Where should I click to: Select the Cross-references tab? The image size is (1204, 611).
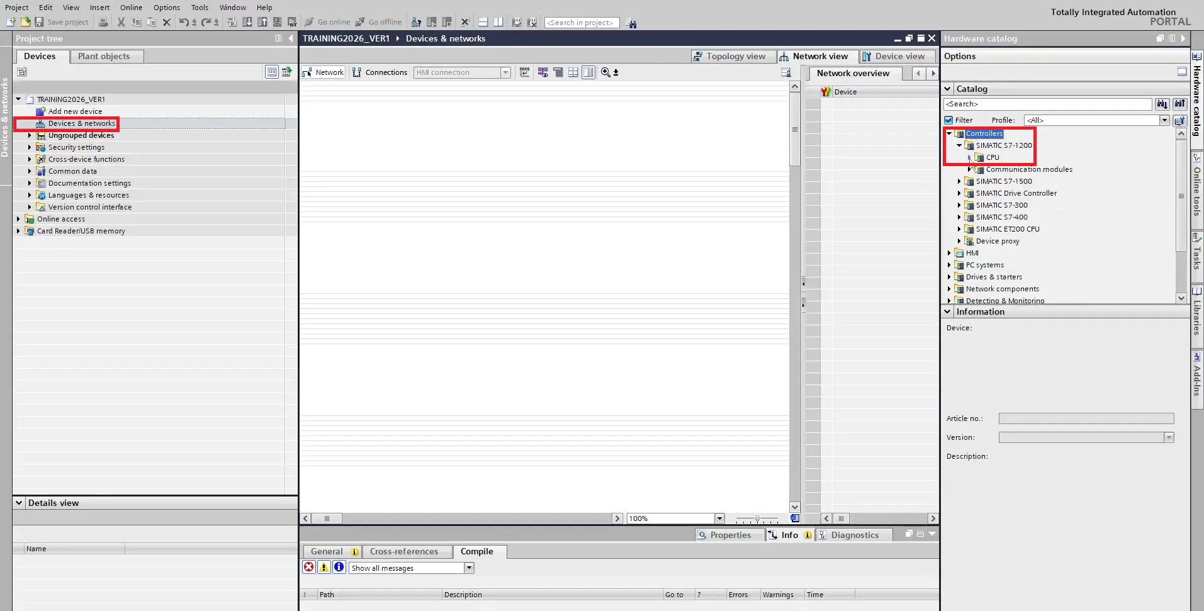(403, 551)
